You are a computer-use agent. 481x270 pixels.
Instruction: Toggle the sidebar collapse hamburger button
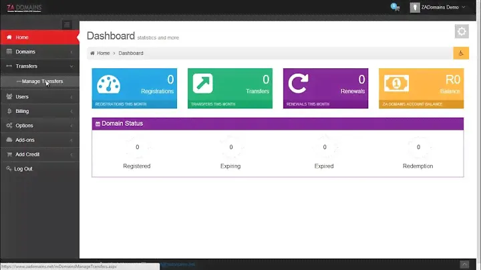tap(66, 25)
